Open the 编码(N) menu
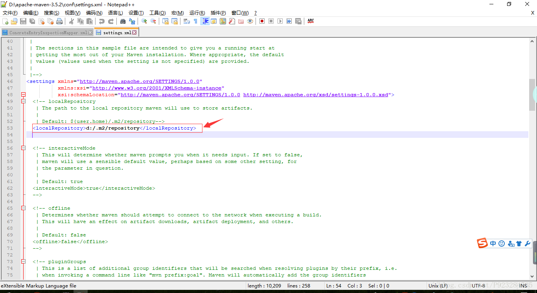The width and height of the screenshot is (537, 293). 94,13
